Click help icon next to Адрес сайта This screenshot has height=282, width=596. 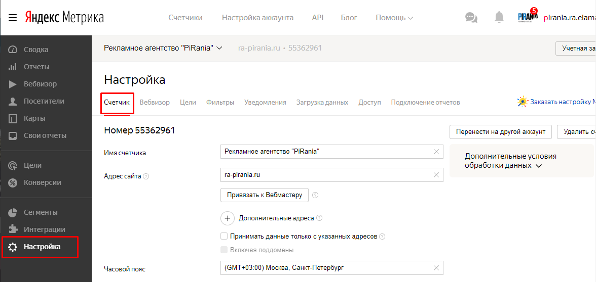coord(146,176)
